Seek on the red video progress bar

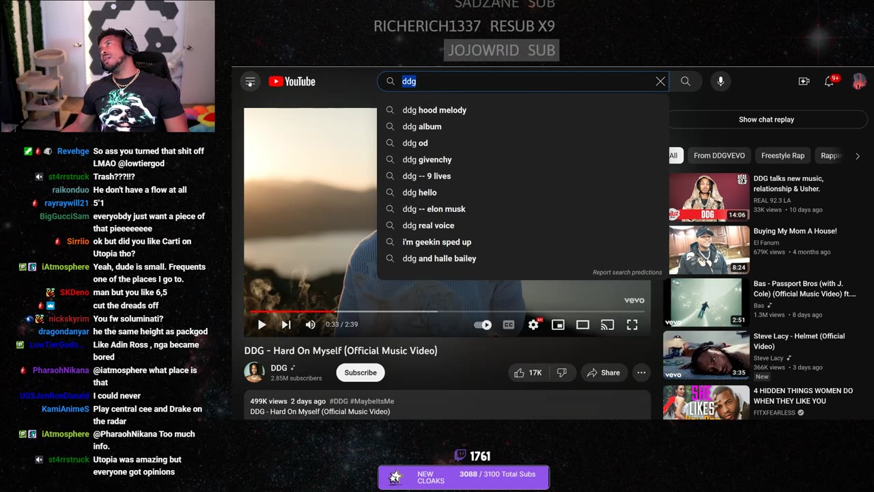click(447, 312)
